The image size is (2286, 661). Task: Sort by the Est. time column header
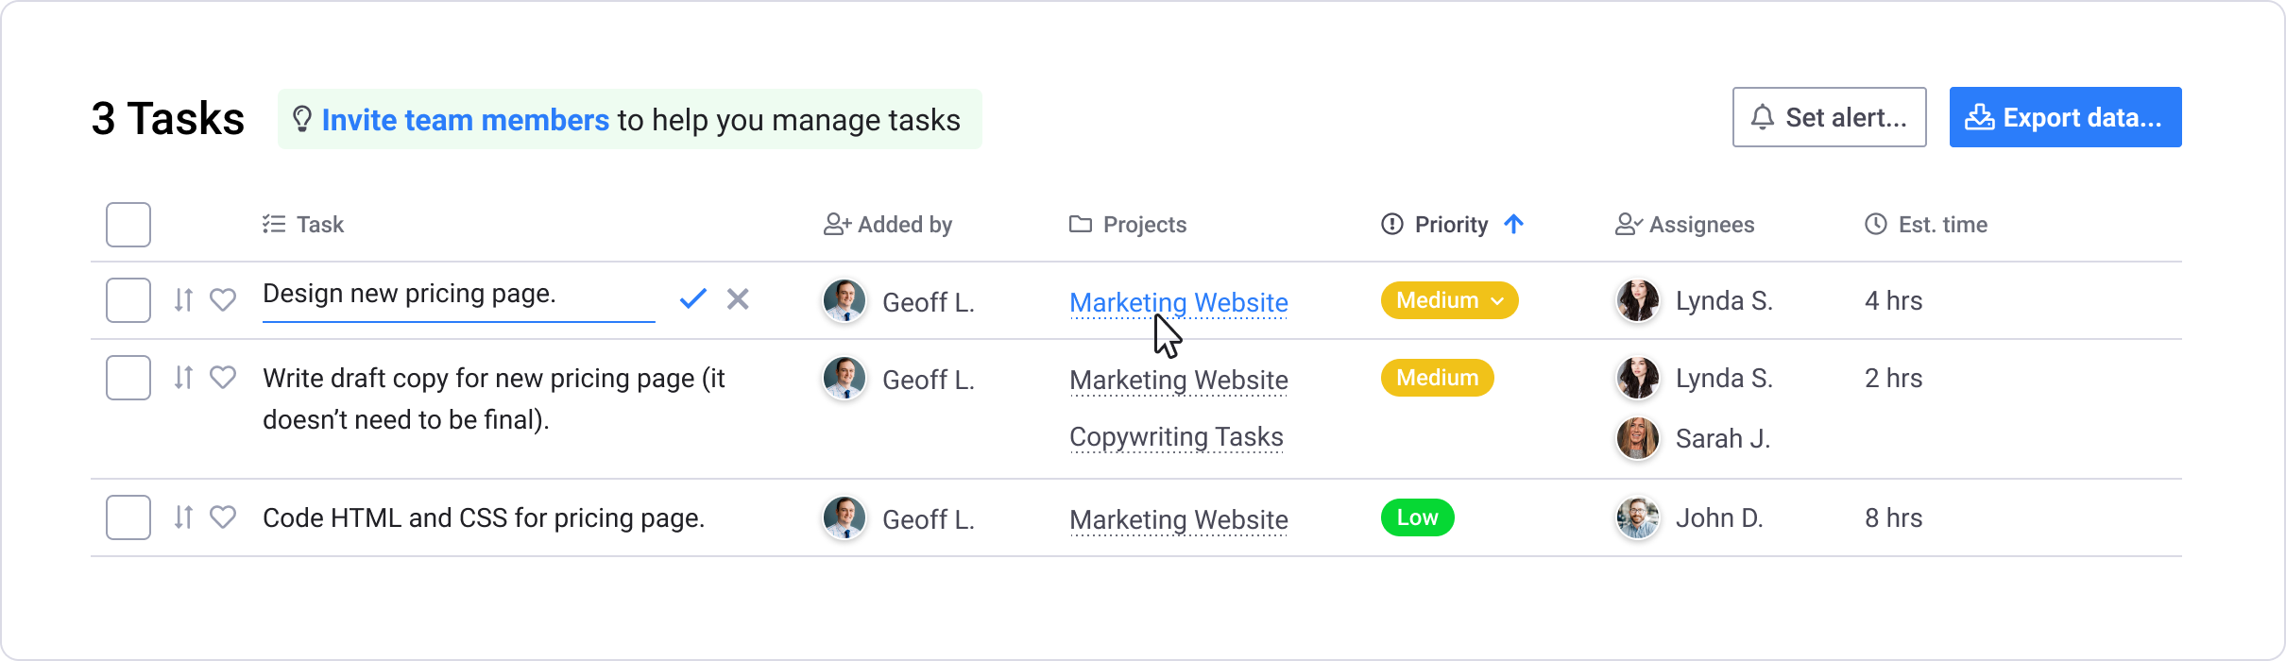1925,225
